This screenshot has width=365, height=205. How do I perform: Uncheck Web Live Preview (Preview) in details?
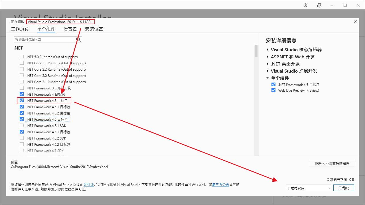(x=273, y=90)
